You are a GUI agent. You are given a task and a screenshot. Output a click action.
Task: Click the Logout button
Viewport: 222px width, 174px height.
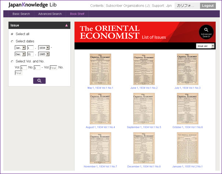pos(208,5)
